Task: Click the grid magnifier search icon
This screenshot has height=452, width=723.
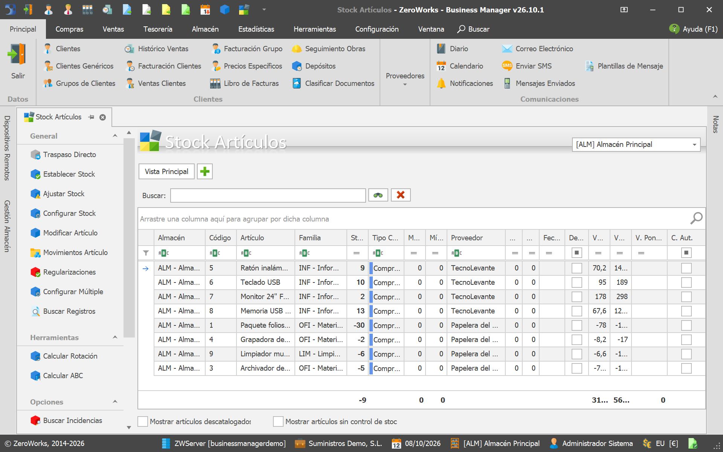Action: pos(696,218)
